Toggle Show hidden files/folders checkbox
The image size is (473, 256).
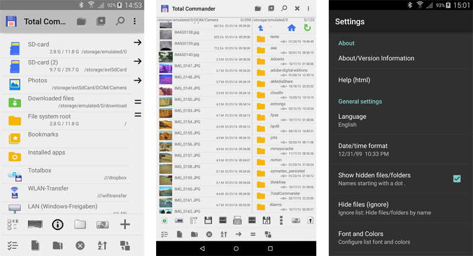click(x=456, y=179)
